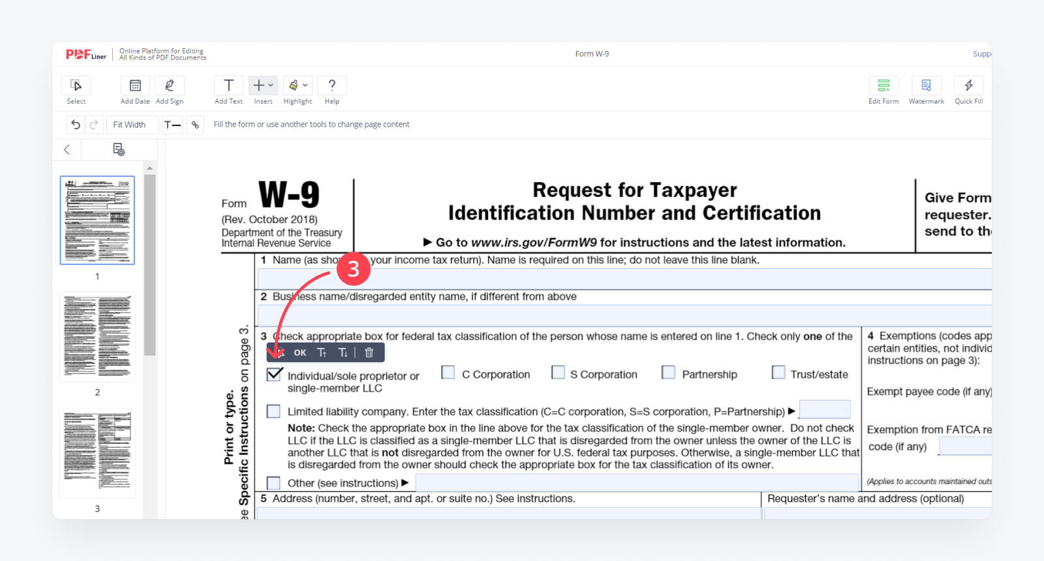Check the S Corporation box
This screenshot has width=1044, height=561.
(x=558, y=372)
